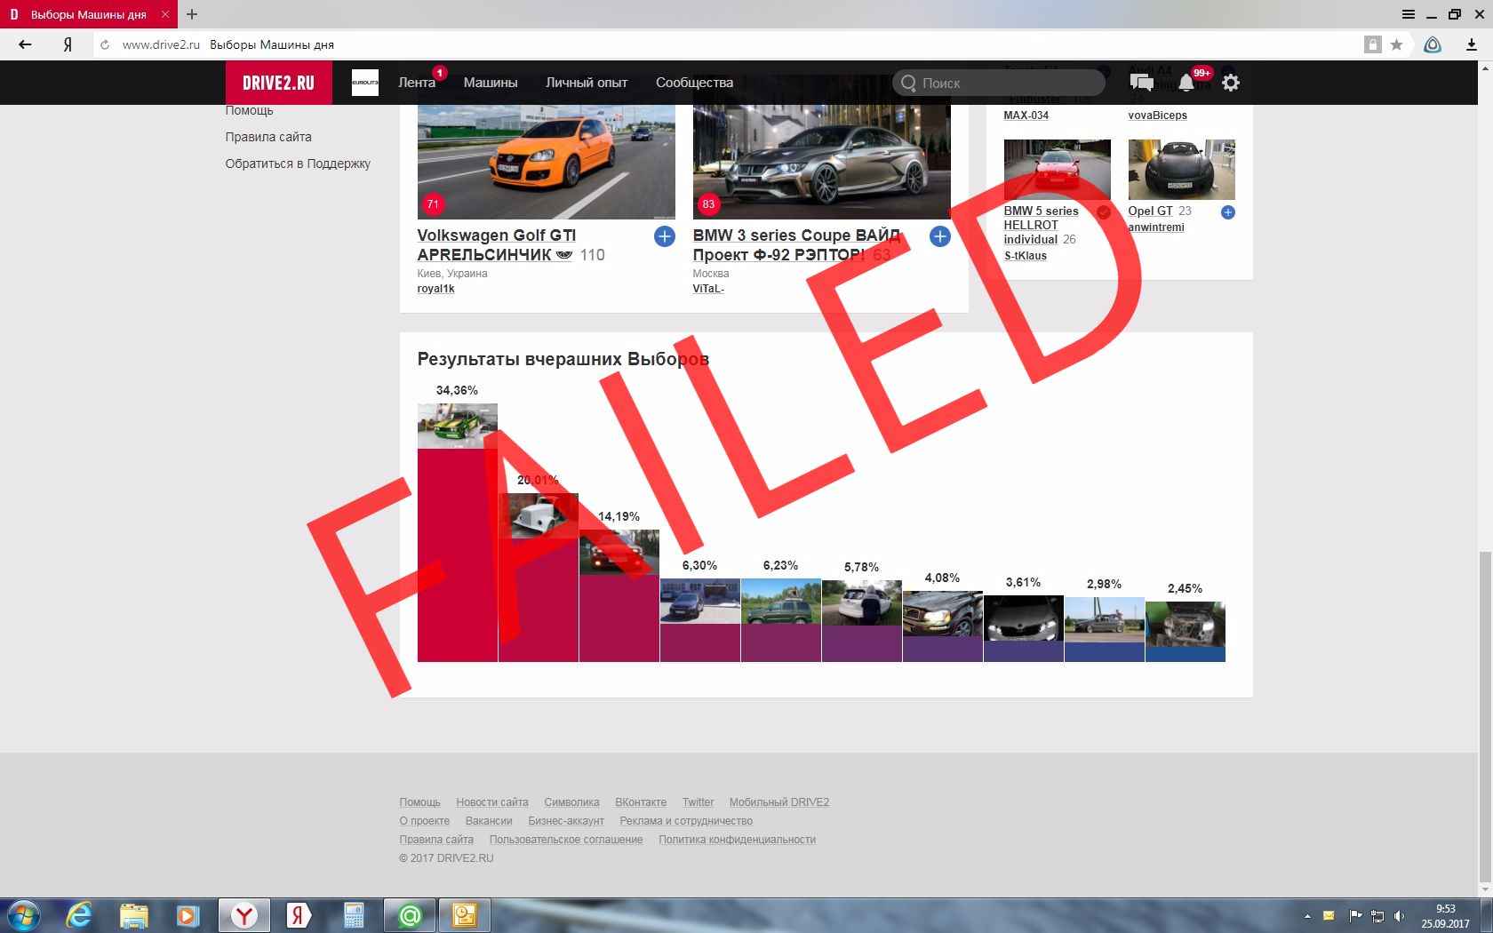The width and height of the screenshot is (1493, 933).
Task: Open the S-tKlaus user link
Action: (1026, 256)
